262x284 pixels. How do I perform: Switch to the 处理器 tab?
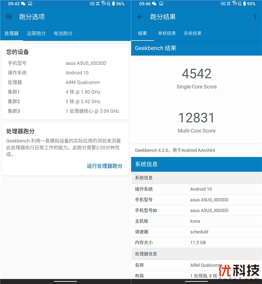[11, 33]
